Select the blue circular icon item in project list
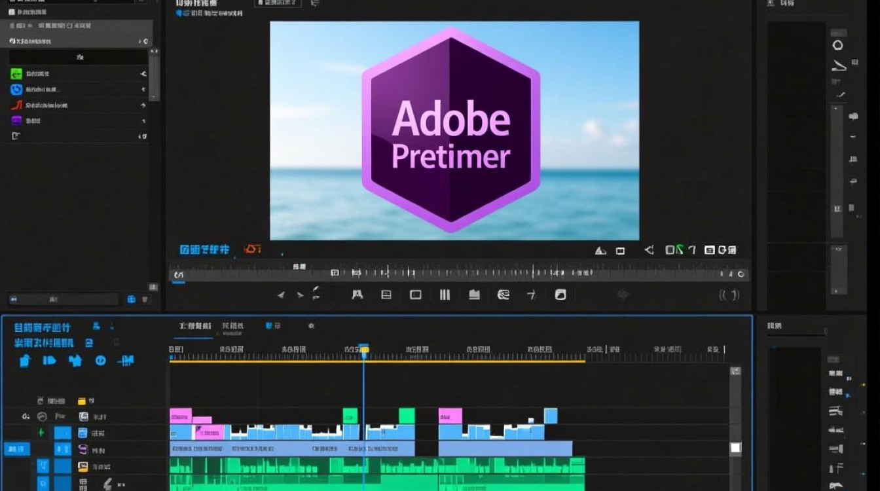This screenshot has width=880, height=491. click(x=16, y=90)
